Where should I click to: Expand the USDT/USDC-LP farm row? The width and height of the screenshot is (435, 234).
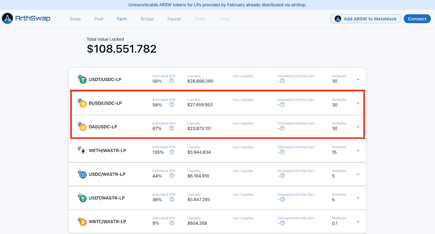tap(358, 80)
